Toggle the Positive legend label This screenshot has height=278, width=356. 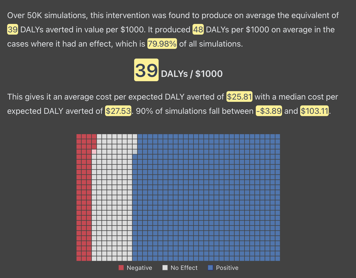coord(227,268)
